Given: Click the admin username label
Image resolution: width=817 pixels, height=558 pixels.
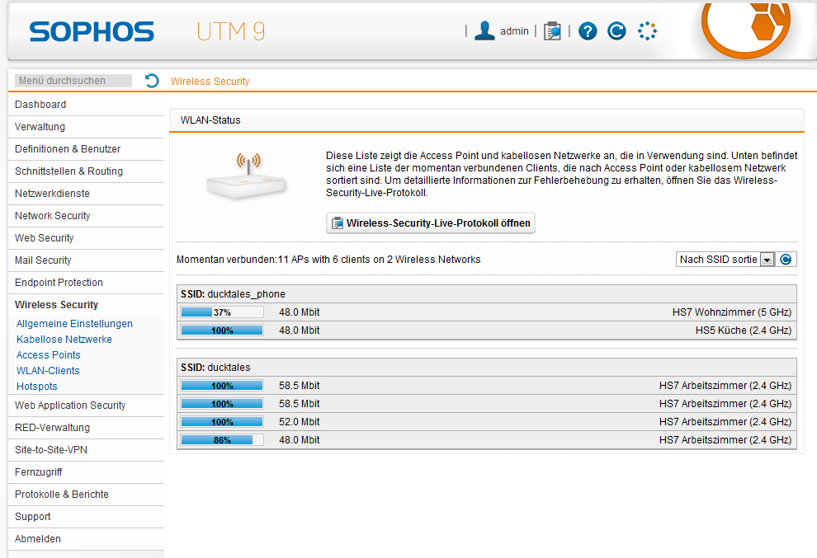Looking at the screenshot, I should pyautogui.click(x=514, y=31).
